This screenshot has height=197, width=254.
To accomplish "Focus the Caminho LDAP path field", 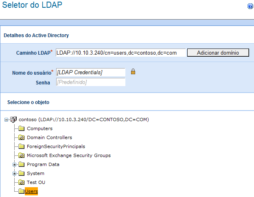I will click(x=120, y=53).
